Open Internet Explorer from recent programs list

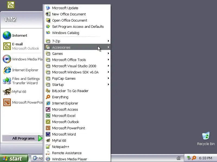point(23,70)
